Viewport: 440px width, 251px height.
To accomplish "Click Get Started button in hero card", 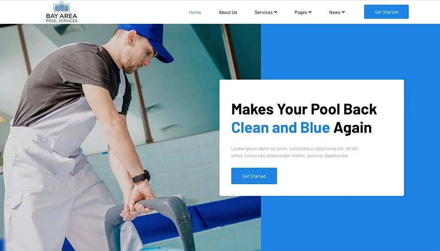I will pyautogui.click(x=254, y=176).
